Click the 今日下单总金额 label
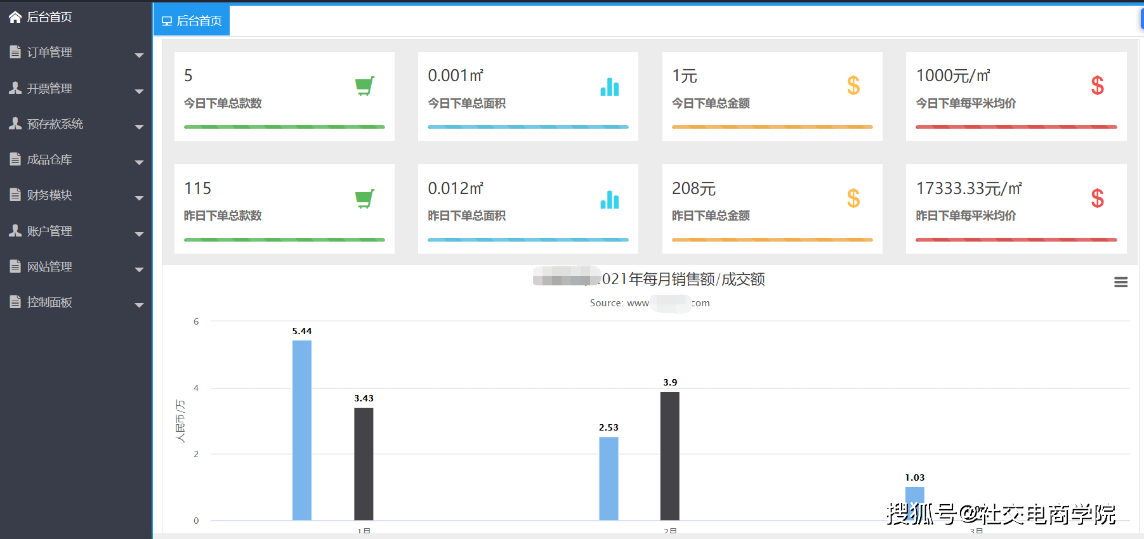 711,103
